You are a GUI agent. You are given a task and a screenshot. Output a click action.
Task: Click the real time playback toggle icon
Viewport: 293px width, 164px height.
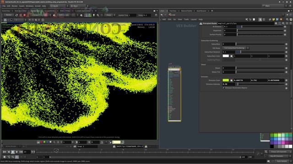[17, 157]
